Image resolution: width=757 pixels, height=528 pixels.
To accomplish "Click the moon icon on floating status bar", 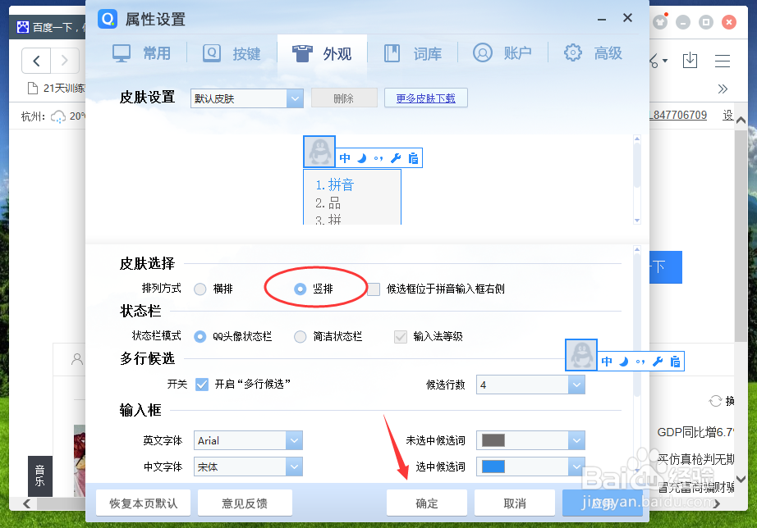I will click(x=624, y=362).
